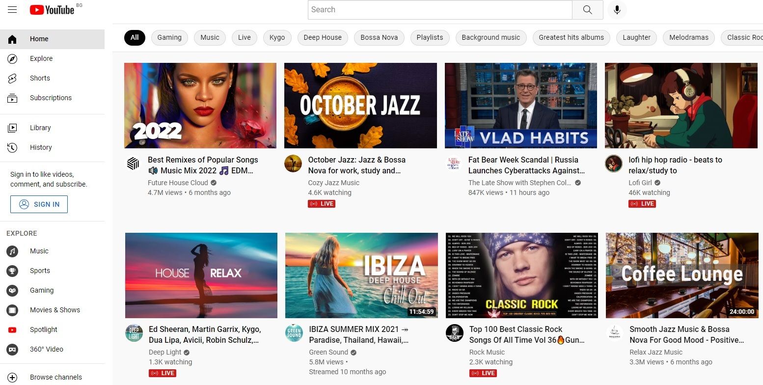Open Relax Jazz Music channel avatar
Image resolution: width=763 pixels, height=385 pixels.
click(615, 333)
